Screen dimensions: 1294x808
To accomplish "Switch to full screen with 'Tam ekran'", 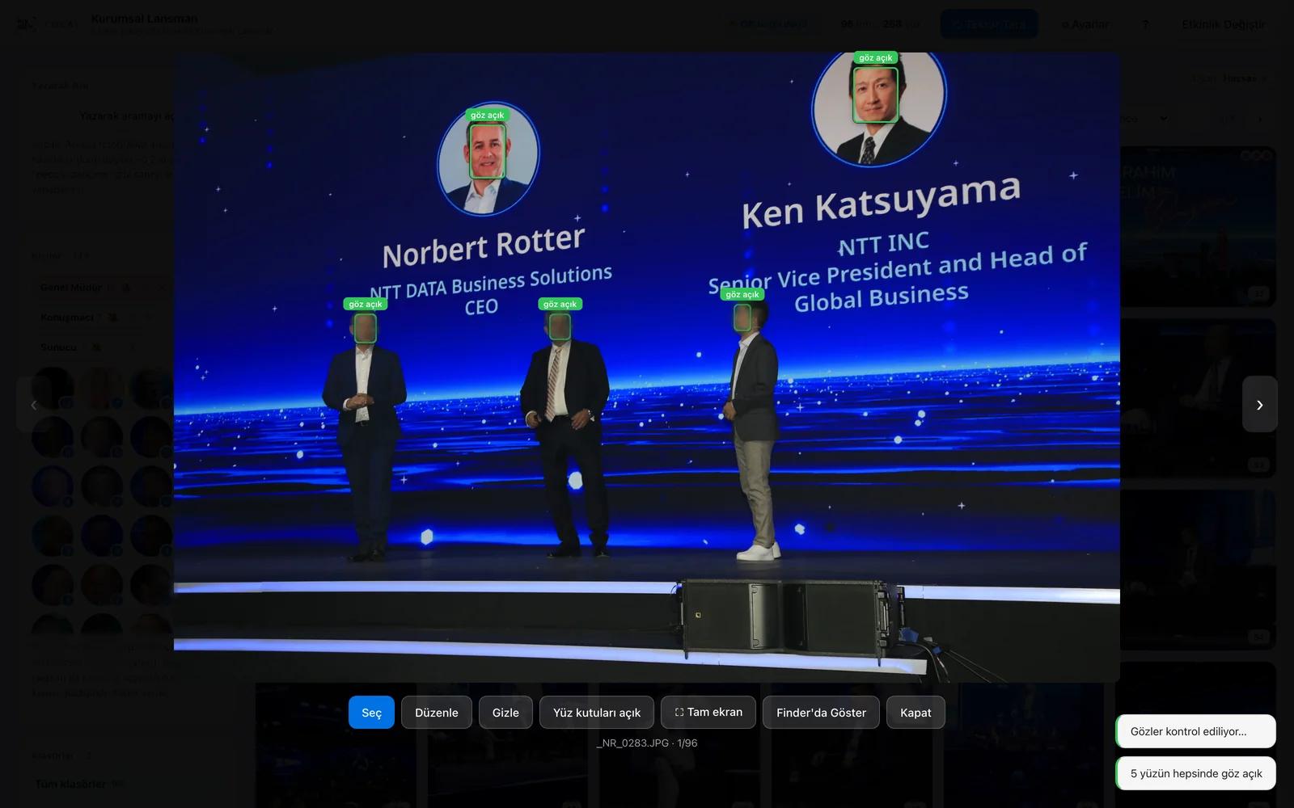I will point(708,712).
